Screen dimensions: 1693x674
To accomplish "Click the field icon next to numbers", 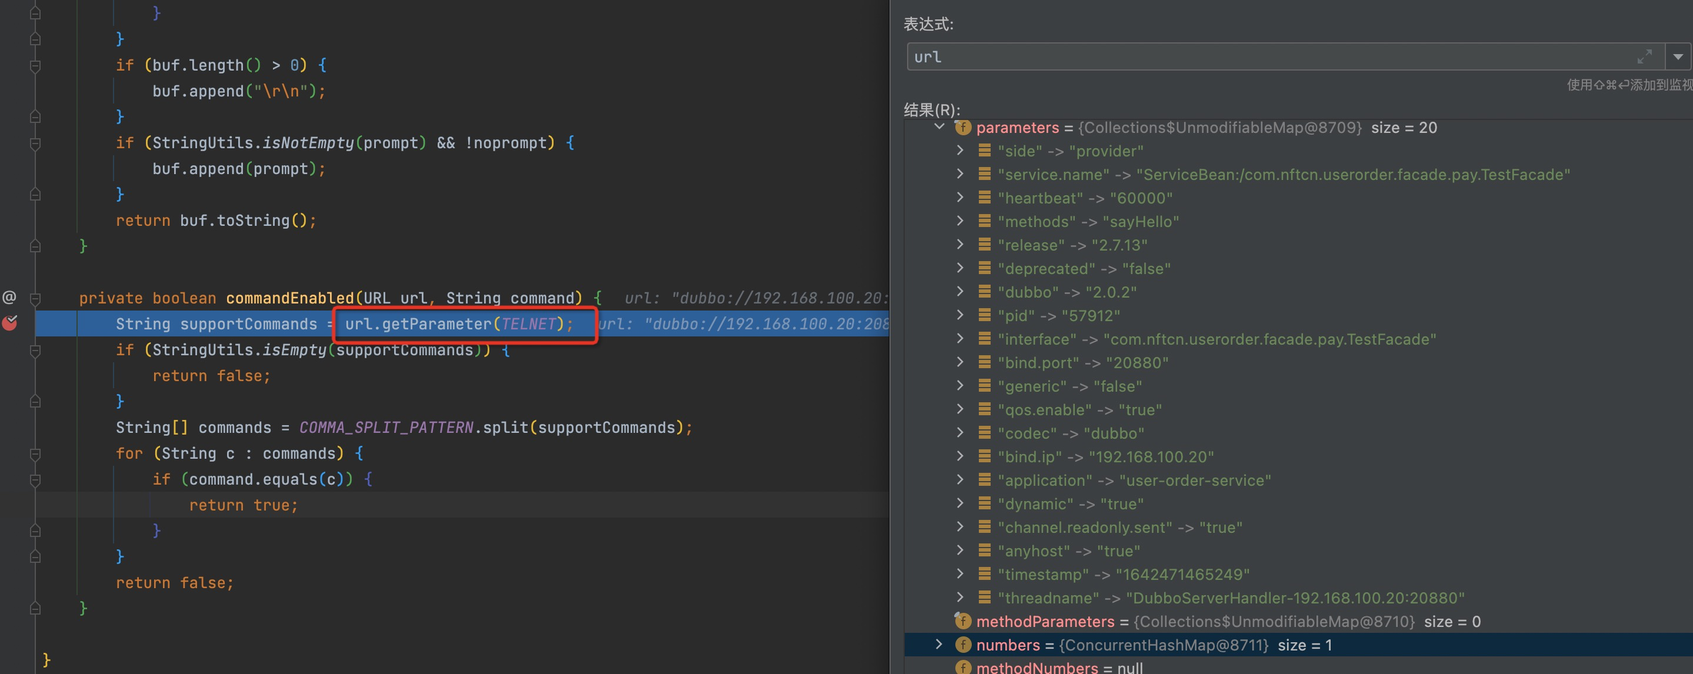I will click(963, 645).
